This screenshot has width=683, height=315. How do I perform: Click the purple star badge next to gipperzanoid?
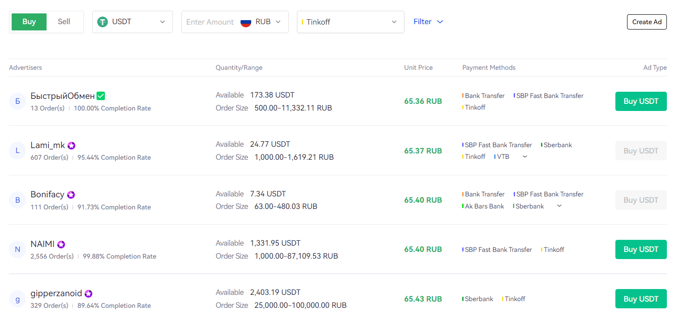[x=89, y=294]
